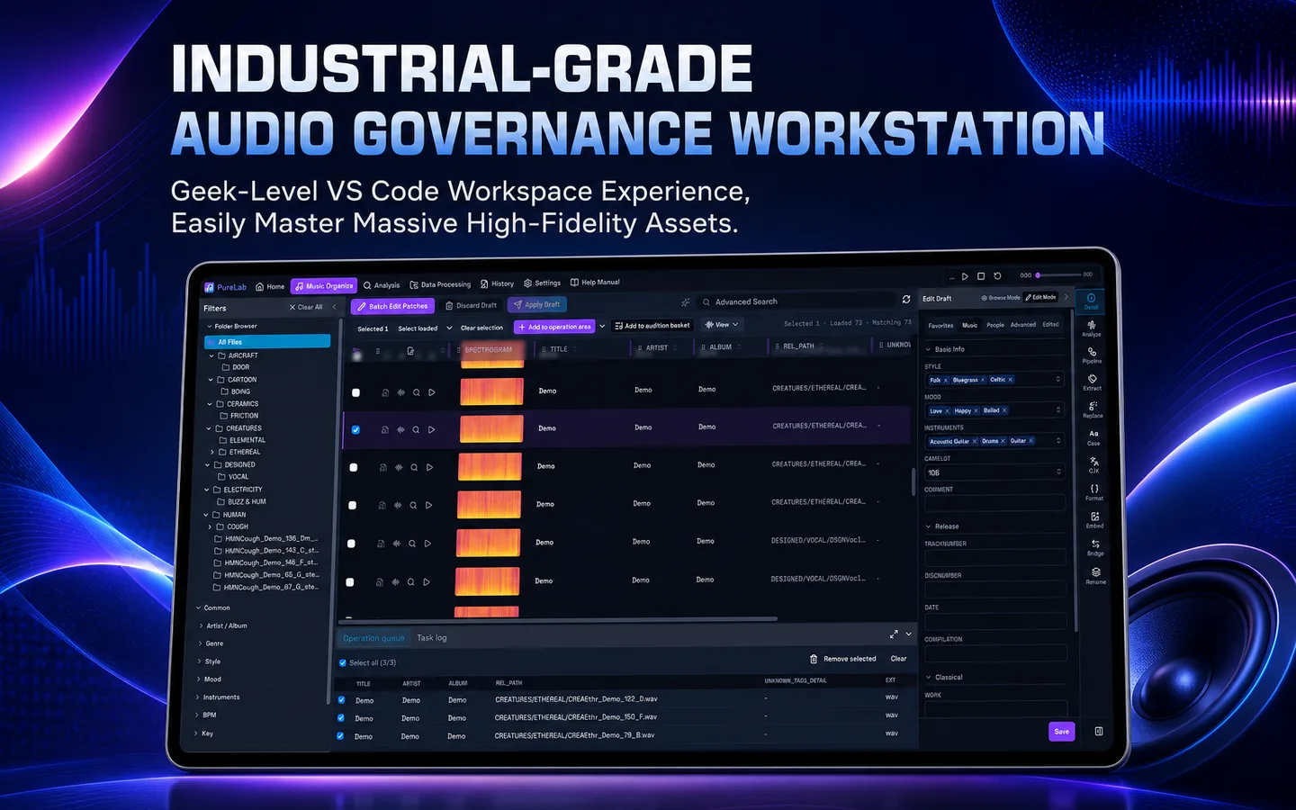
Task: Open the Camelot 10B dropdown
Action: click(995, 472)
